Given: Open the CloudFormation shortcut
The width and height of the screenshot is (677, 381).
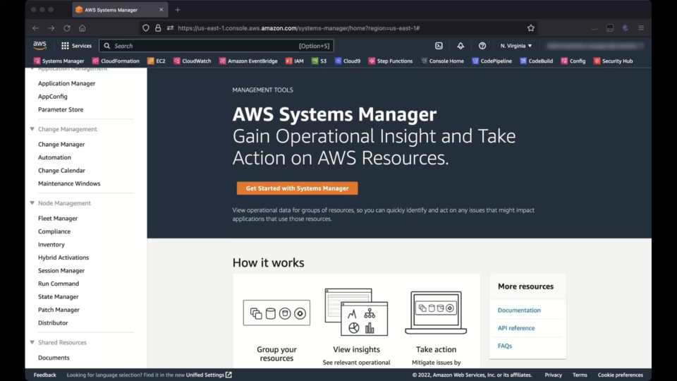Looking at the screenshot, I should point(116,61).
